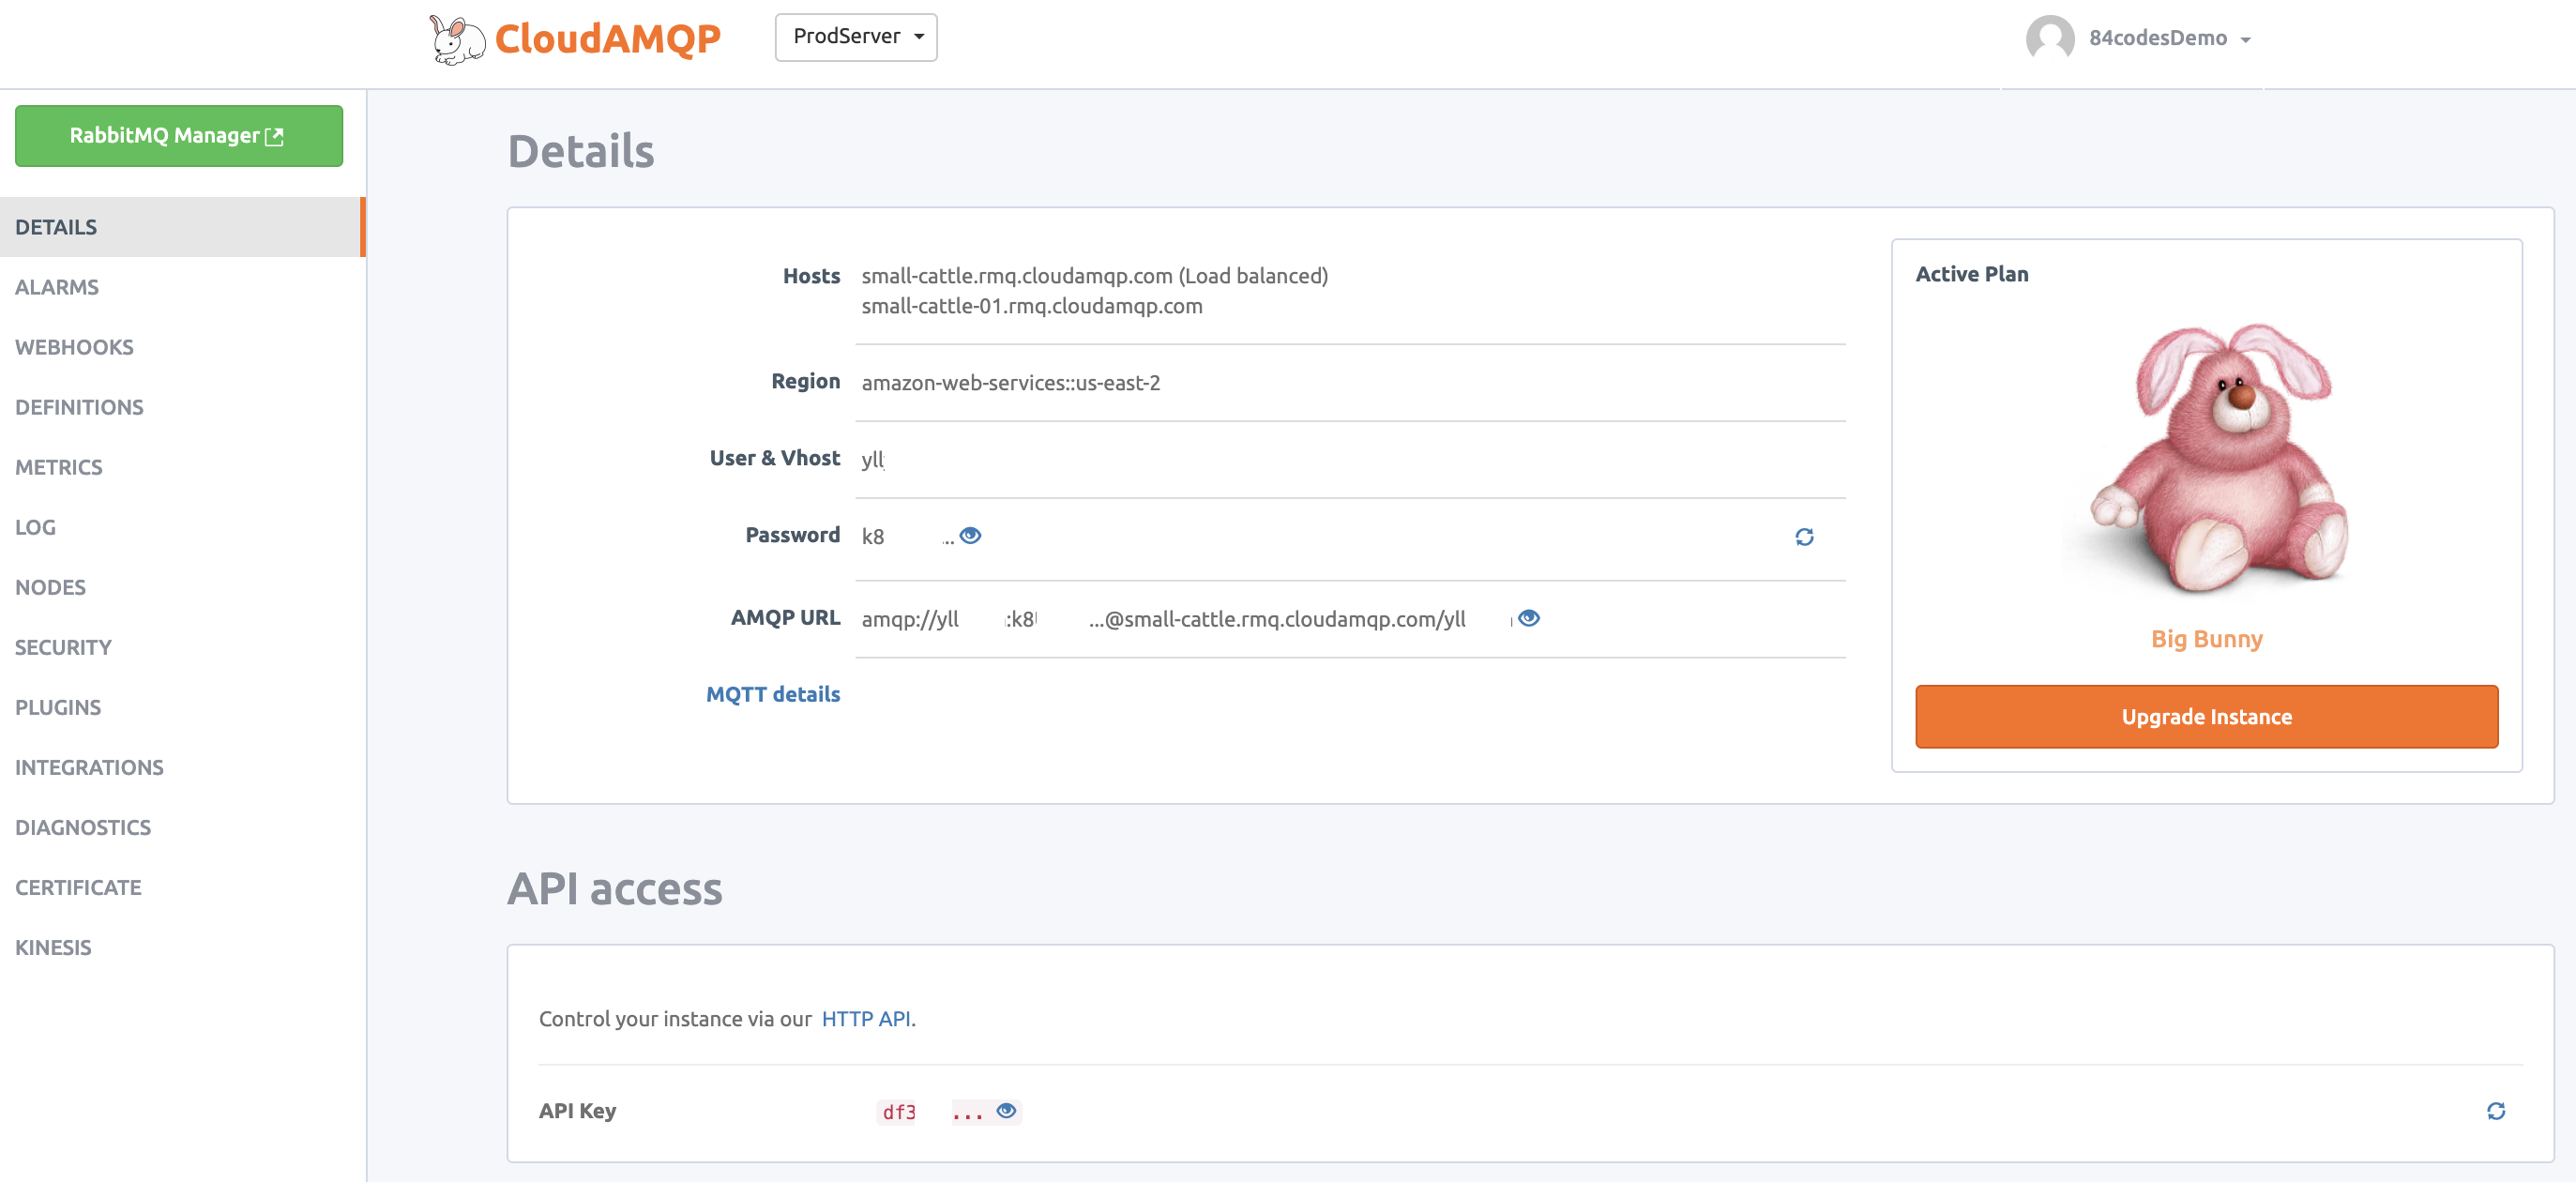Click the User & Vhost value
Screen dimensions: 2576x1182
[x=873, y=459]
